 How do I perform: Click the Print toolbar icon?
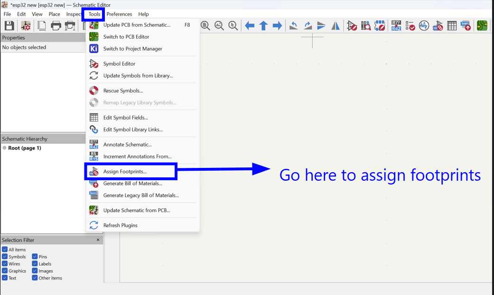coord(56,26)
